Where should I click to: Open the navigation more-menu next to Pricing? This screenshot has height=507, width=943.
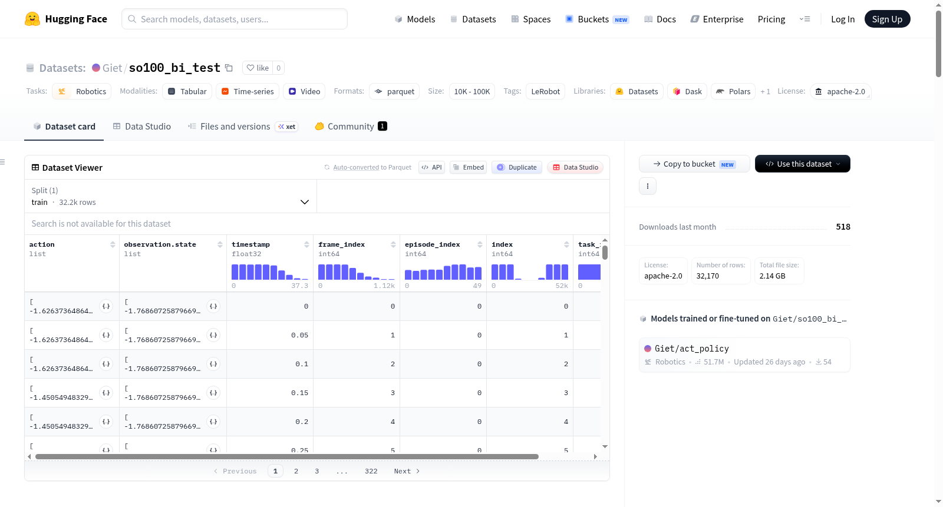804,19
